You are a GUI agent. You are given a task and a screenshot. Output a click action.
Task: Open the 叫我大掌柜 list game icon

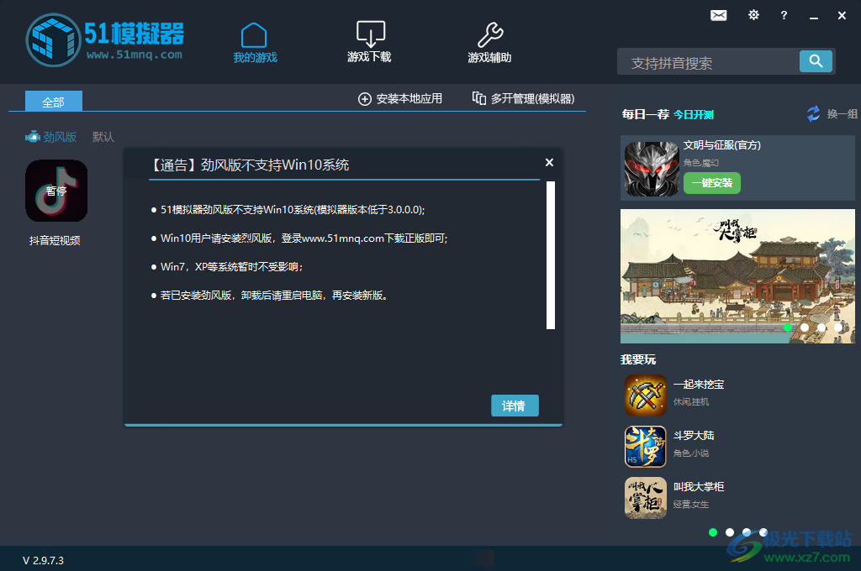point(645,497)
